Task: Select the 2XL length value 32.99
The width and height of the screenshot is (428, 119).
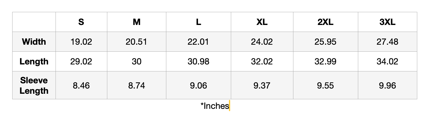Action: [325, 62]
